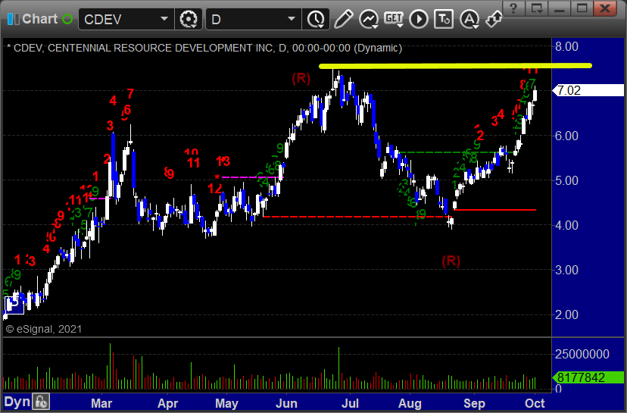Click the (R) marker above the June high

pyautogui.click(x=301, y=79)
